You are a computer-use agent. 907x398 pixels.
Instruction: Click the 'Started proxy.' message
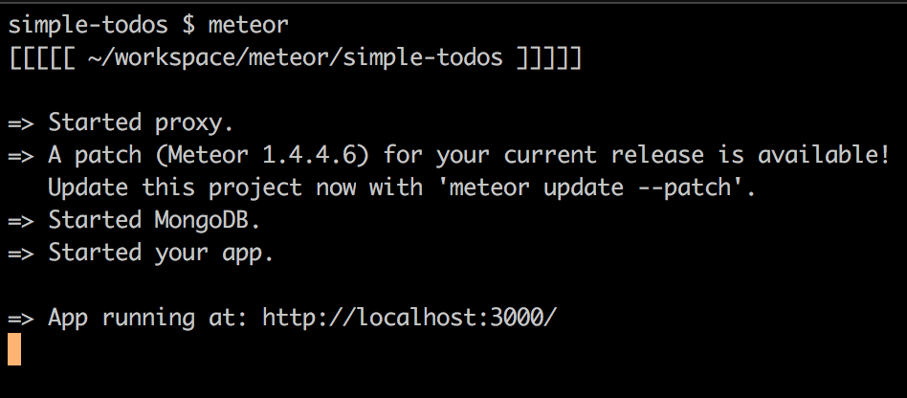click(141, 122)
